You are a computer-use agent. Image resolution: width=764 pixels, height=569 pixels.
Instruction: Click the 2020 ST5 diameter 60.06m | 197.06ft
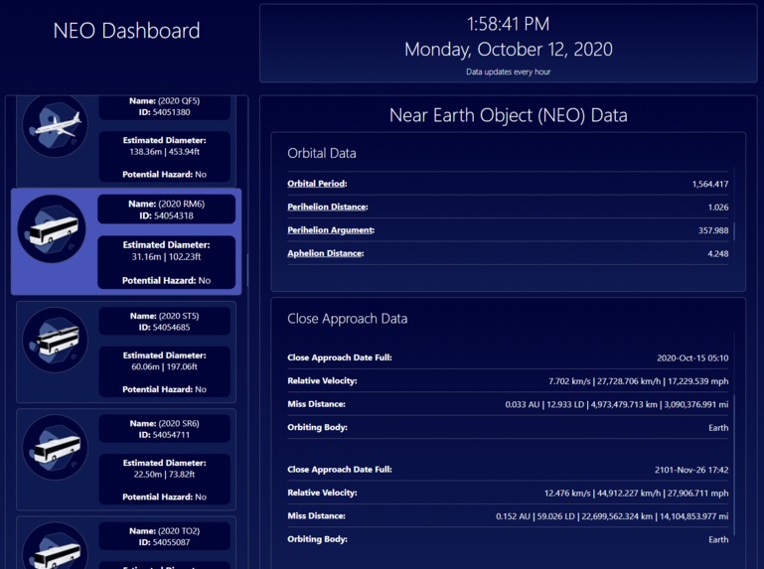tap(165, 366)
